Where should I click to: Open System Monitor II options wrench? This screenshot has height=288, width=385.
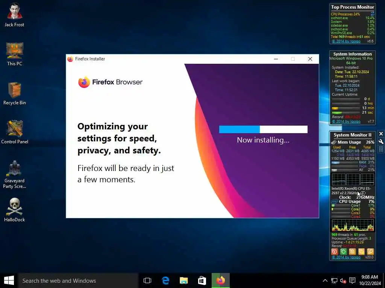[381, 141]
